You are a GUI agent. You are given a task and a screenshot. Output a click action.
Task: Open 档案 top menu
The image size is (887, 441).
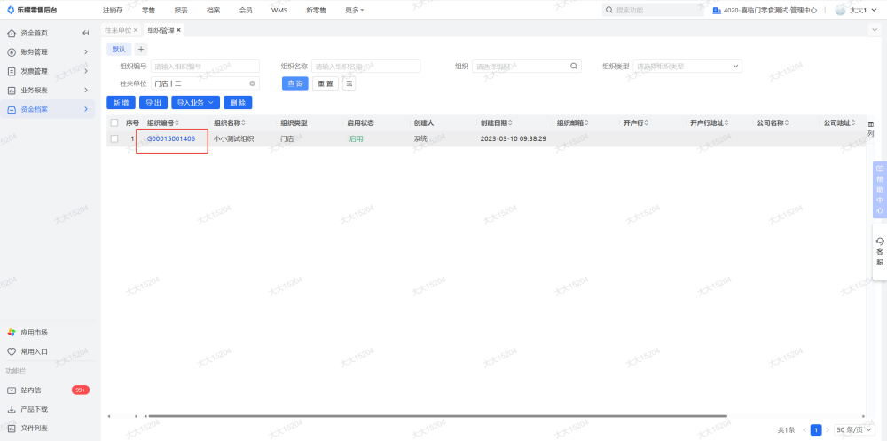(x=213, y=10)
